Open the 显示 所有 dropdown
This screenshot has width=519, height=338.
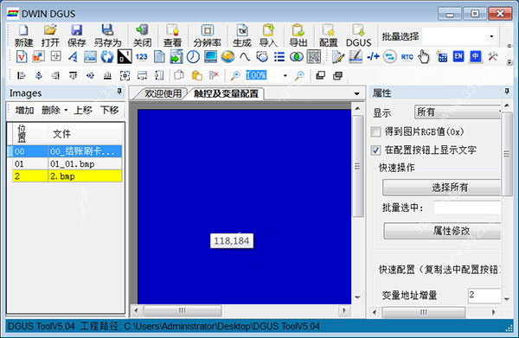tap(458, 112)
